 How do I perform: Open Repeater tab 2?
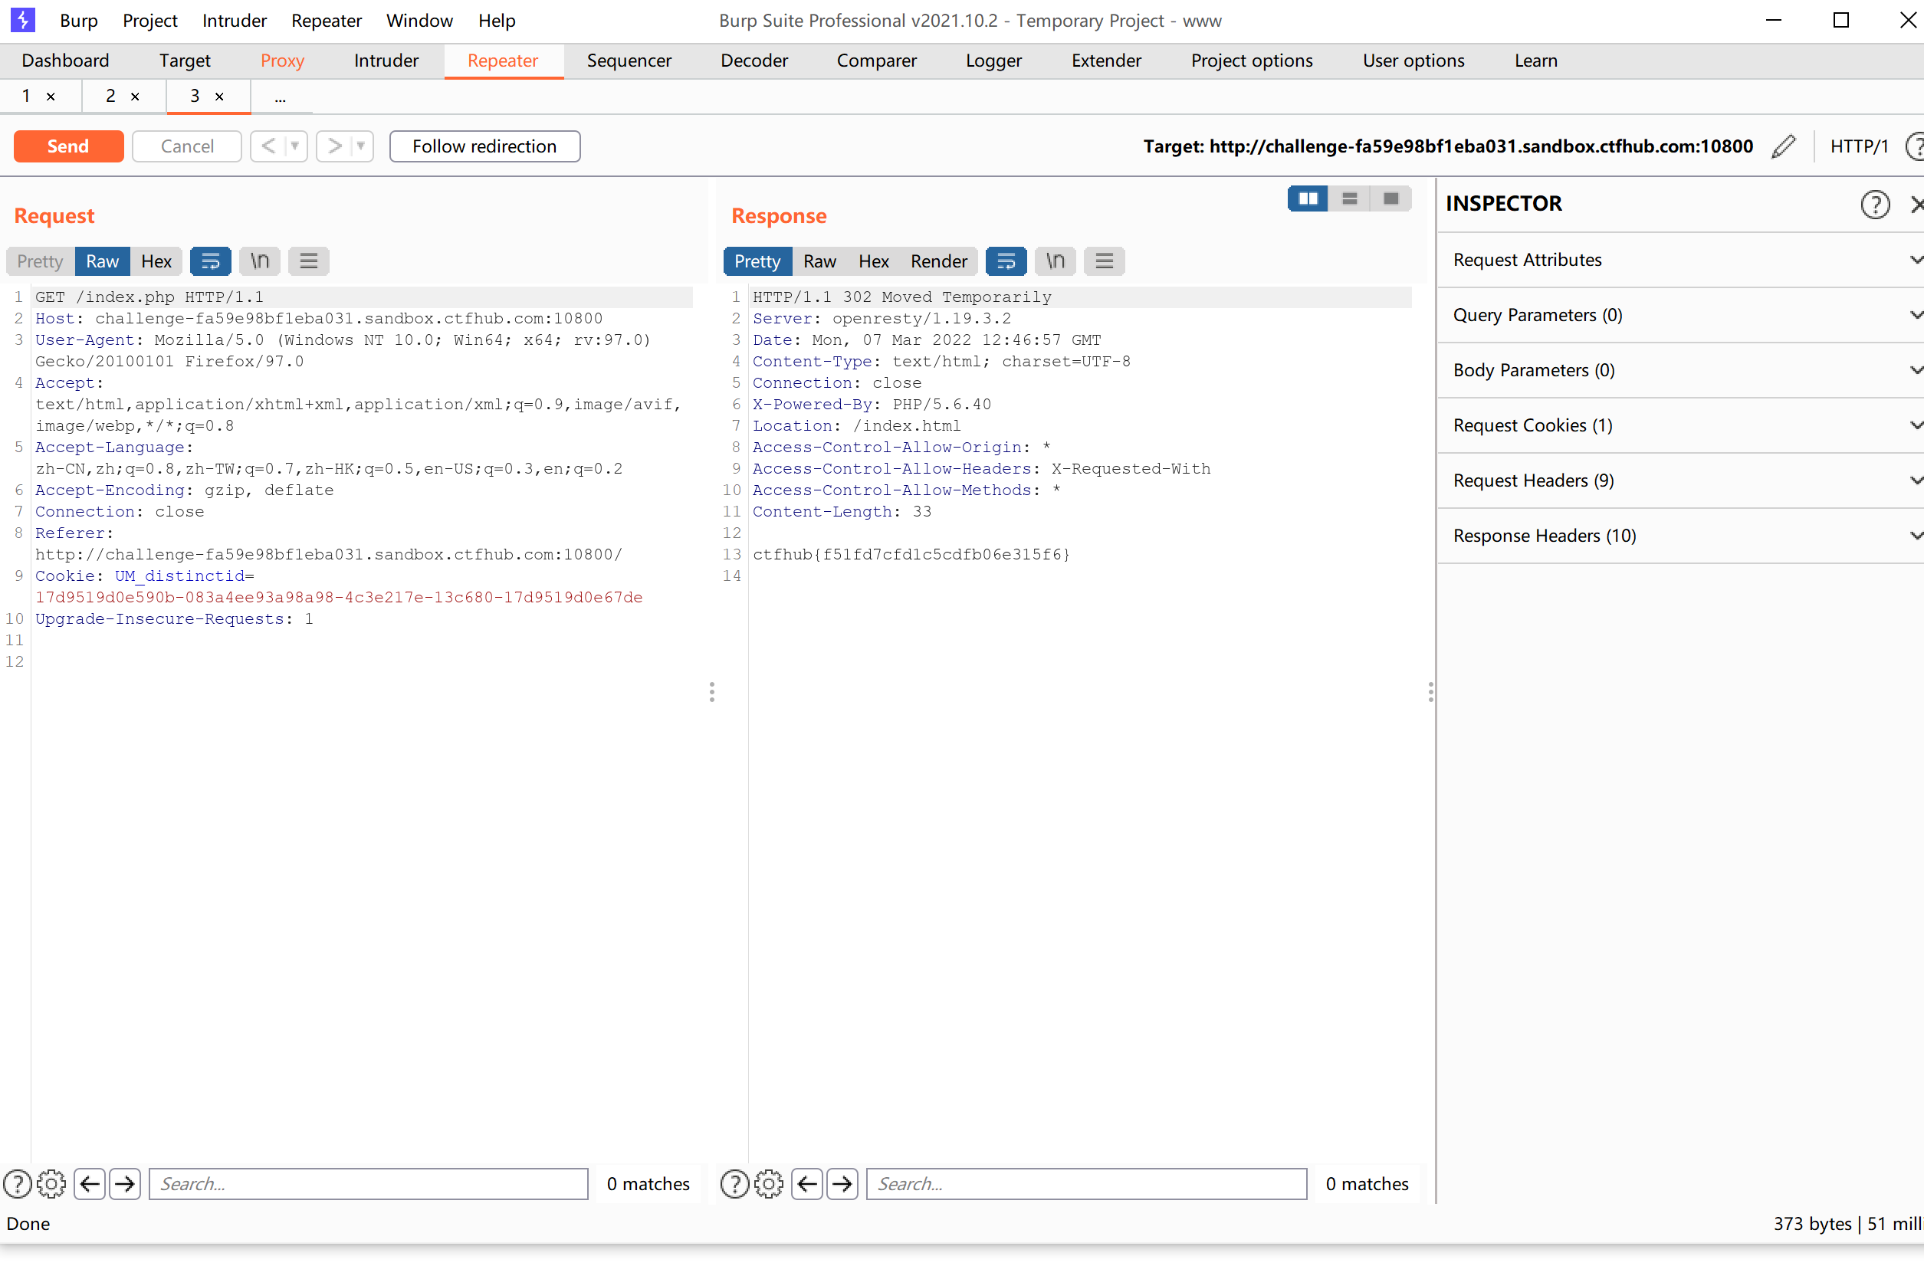click(110, 97)
